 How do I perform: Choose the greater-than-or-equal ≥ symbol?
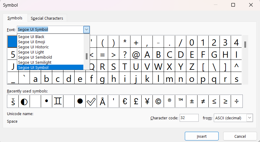(225, 101)
